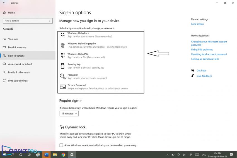Click the Settings gear on taskbar
237x158 pixels.
[72, 155]
